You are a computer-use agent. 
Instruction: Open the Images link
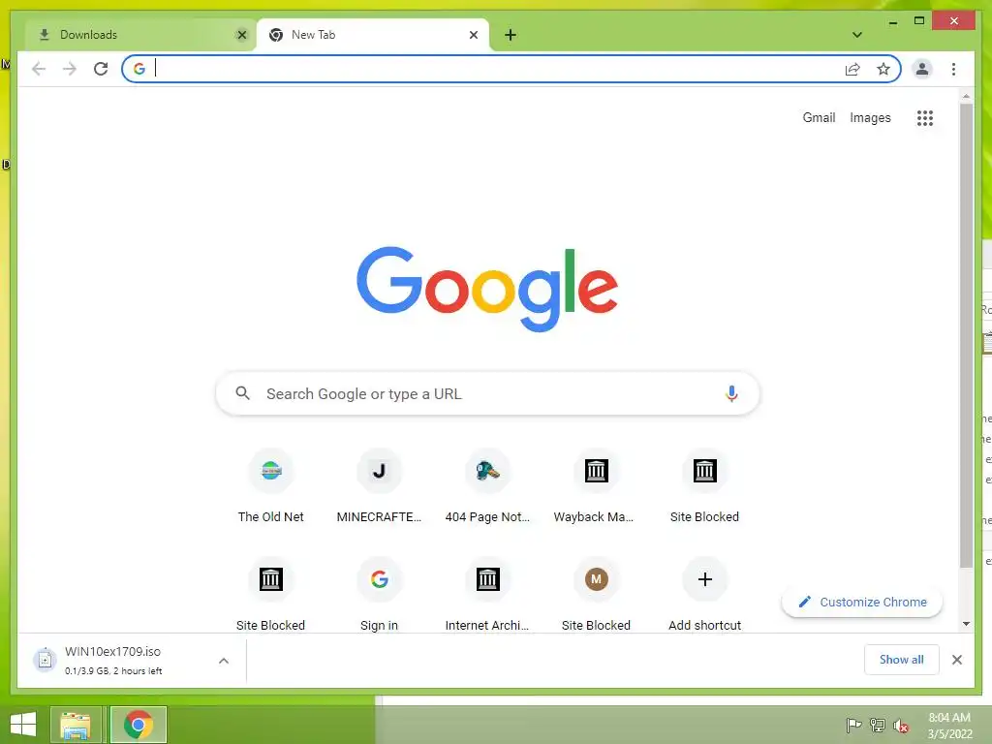[870, 117]
